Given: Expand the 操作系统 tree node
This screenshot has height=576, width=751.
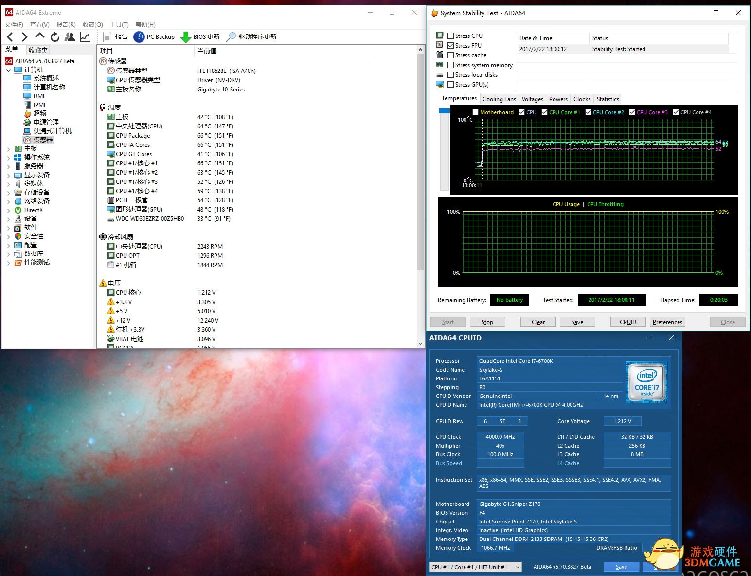Looking at the screenshot, I should (8, 158).
